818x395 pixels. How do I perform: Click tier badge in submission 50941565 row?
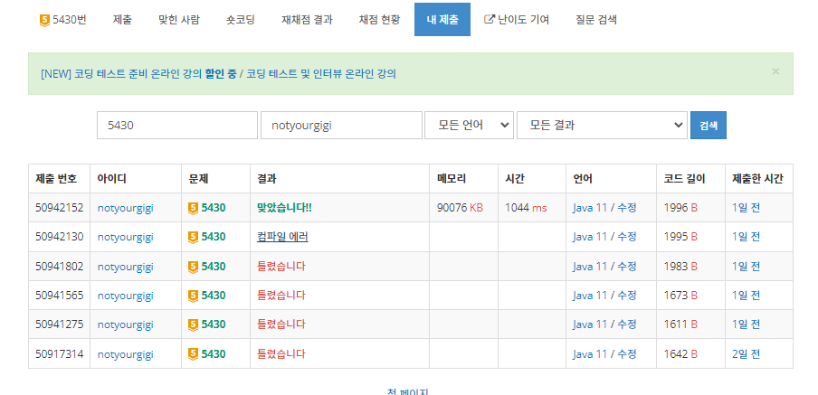(193, 296)
